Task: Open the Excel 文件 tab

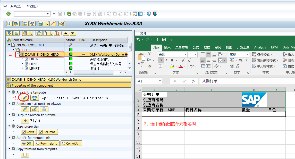Action: pos(143,33)
